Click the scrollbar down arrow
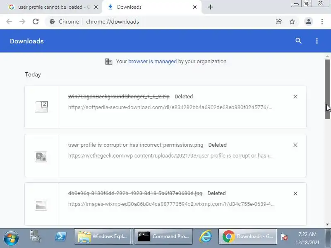The height and width of the screenshot is (248, 331). click(327, 224)
